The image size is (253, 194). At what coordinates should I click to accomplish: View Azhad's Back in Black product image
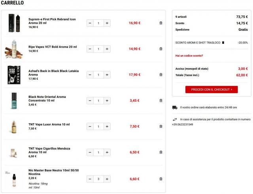(14, 75)
